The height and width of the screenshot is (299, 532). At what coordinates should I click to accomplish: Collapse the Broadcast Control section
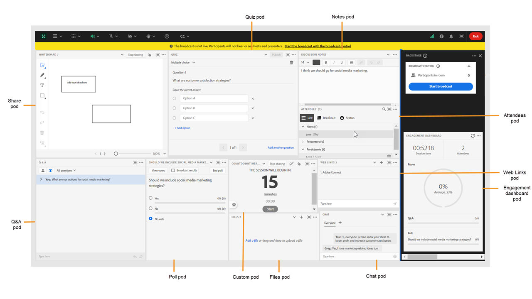tap(469, 66)
